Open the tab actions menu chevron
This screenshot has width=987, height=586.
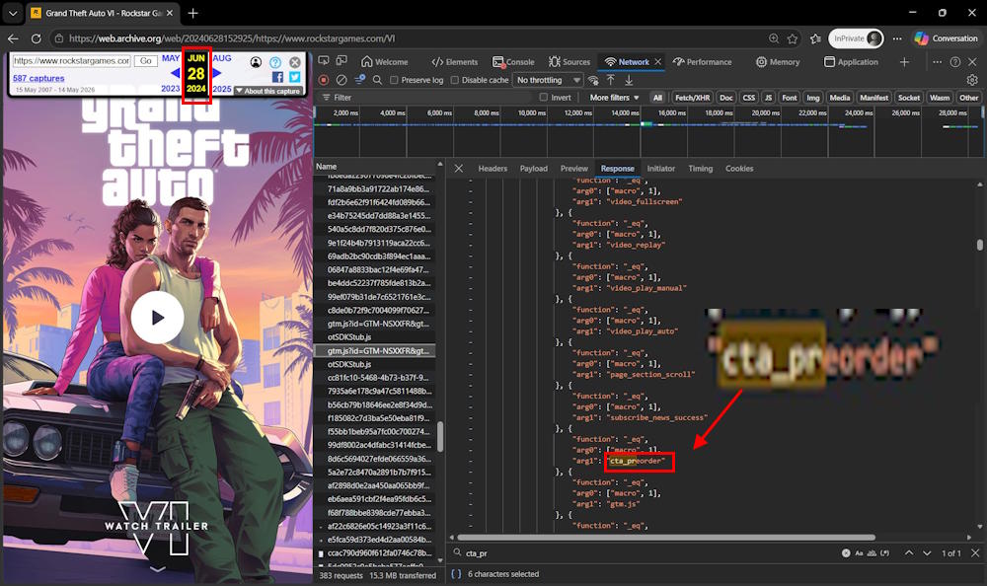(13, 13)
